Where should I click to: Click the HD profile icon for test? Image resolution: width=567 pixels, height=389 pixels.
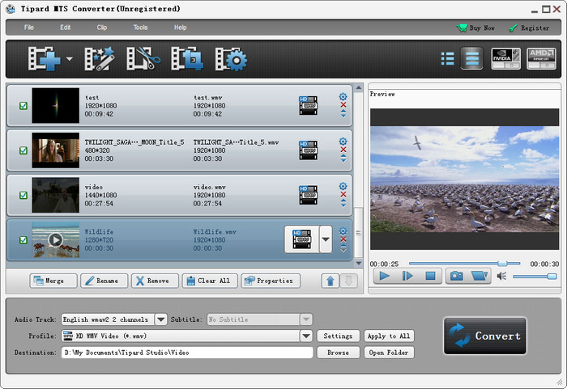click(x=308, y=105)
